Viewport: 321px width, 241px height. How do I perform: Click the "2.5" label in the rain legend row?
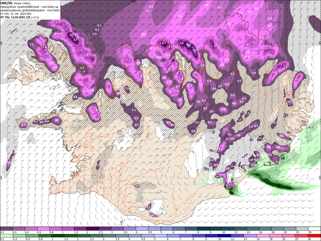tap(92, 239)
